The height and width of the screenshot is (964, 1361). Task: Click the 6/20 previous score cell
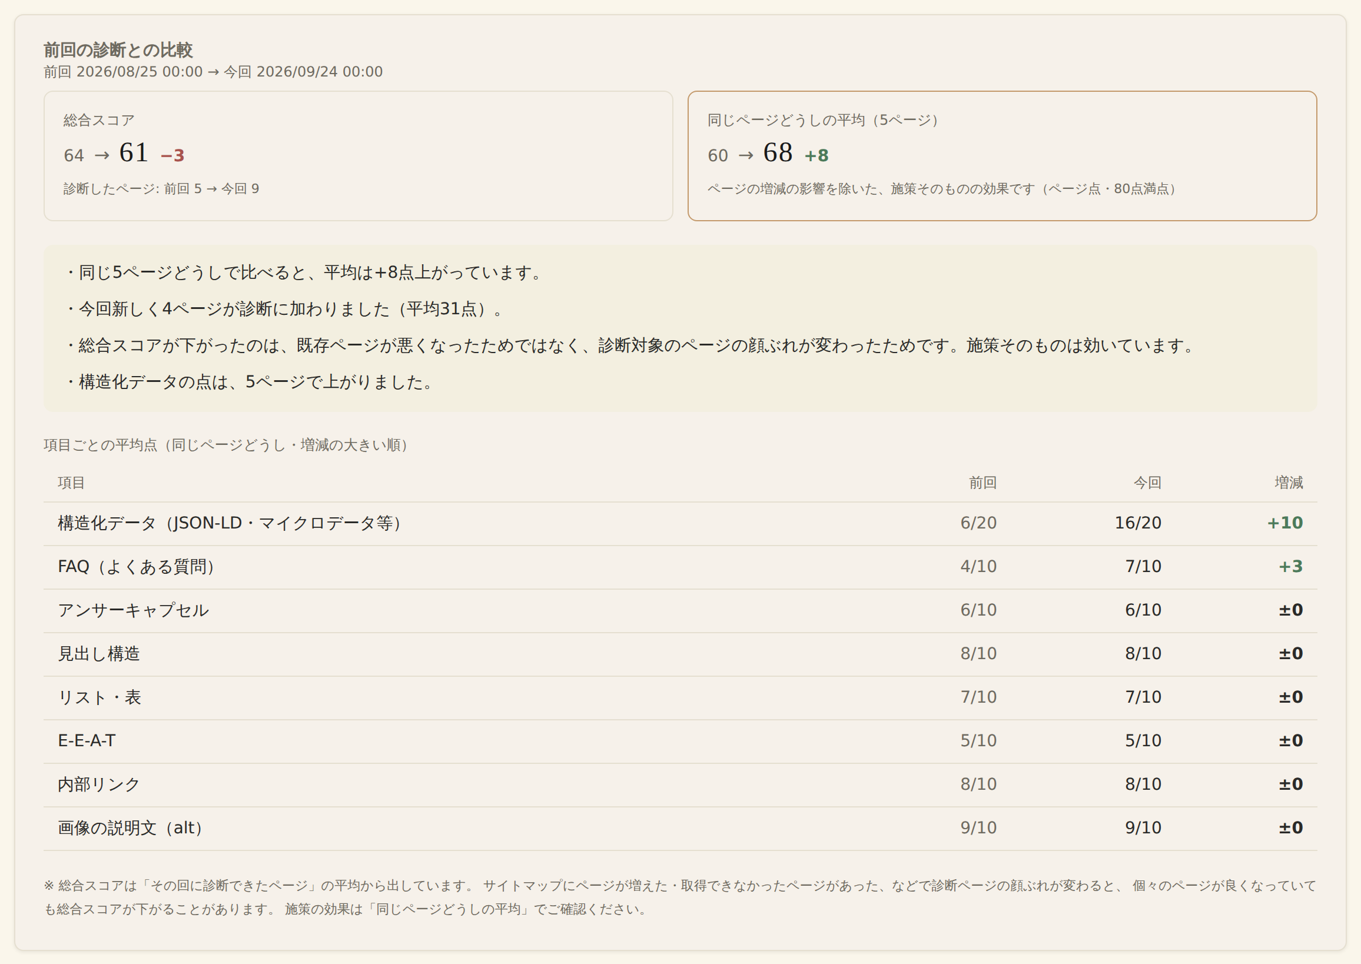978,523
